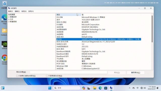This screenshot has height=91, width=161.
Task: Expand the 元件 tree node
Action: pyautogui.click(x=9, y=19)
